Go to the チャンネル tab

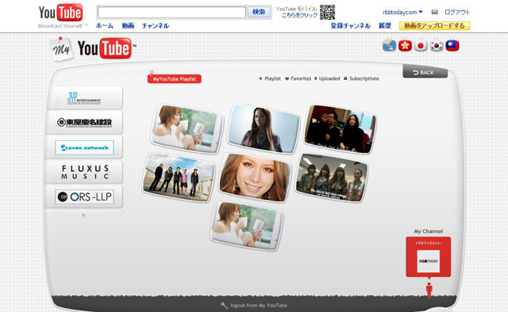[156, 26]
